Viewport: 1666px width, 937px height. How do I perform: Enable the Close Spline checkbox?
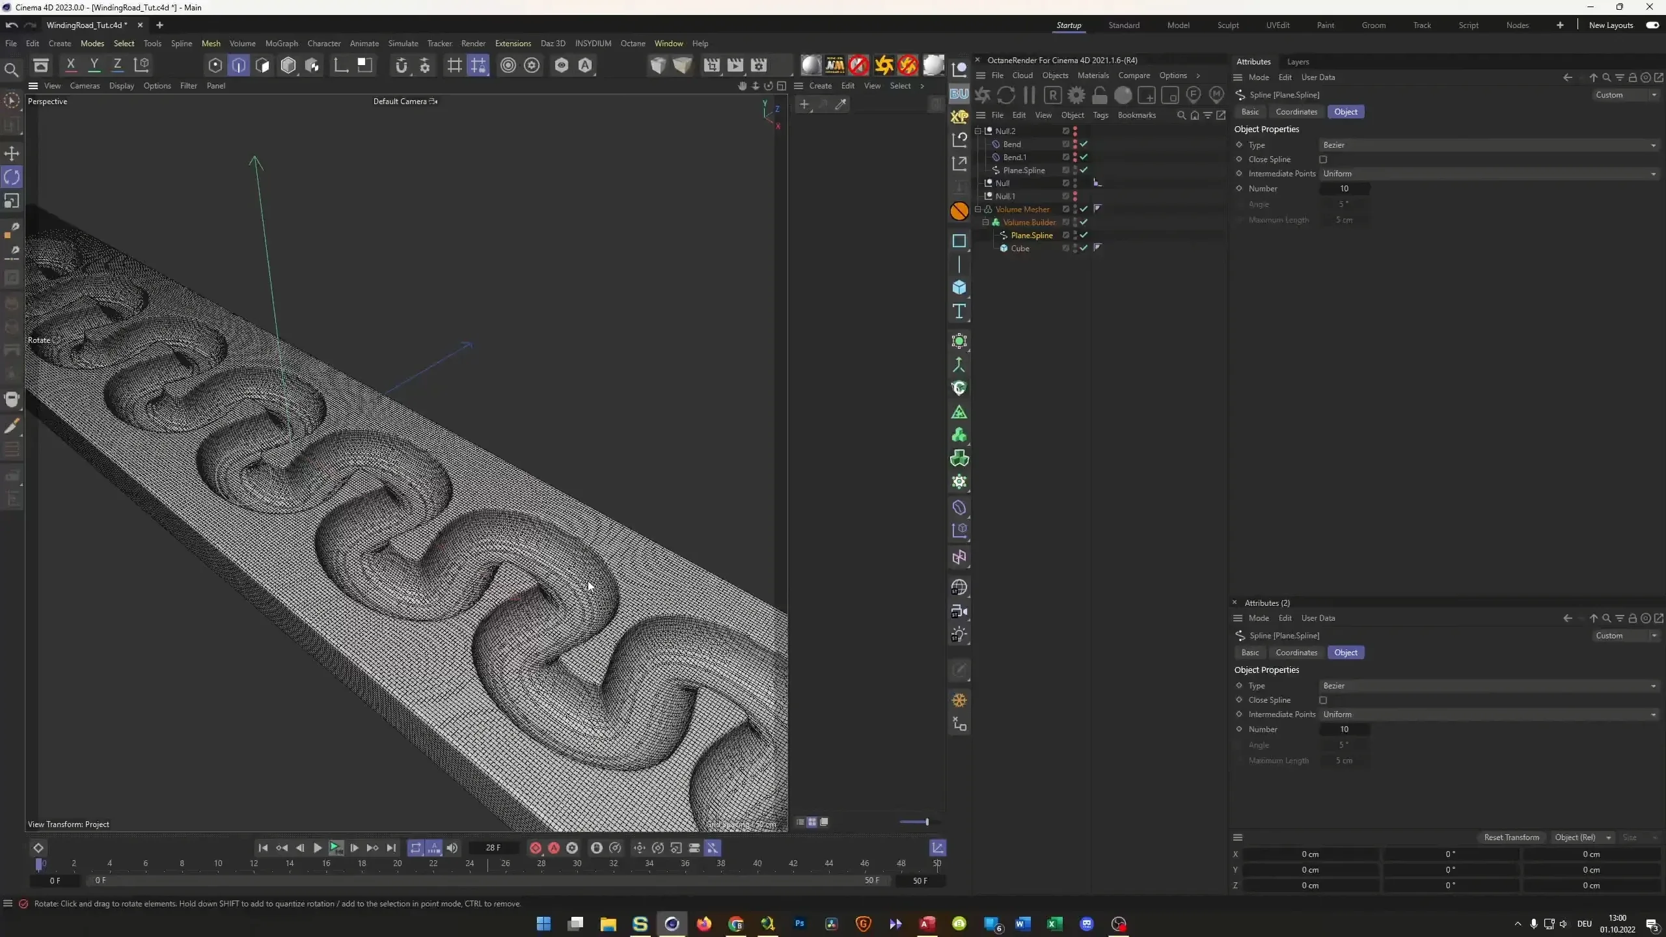pos(1322,159)
